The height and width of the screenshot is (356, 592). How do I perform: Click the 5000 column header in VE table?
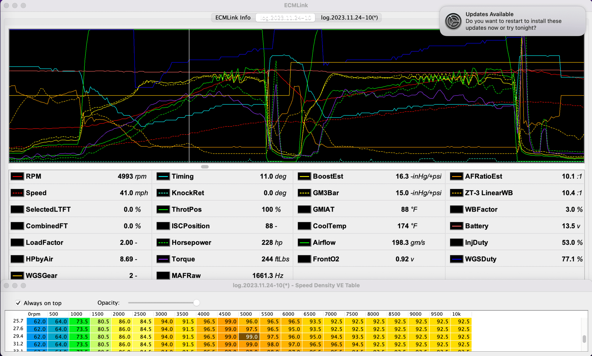point(246,314)
